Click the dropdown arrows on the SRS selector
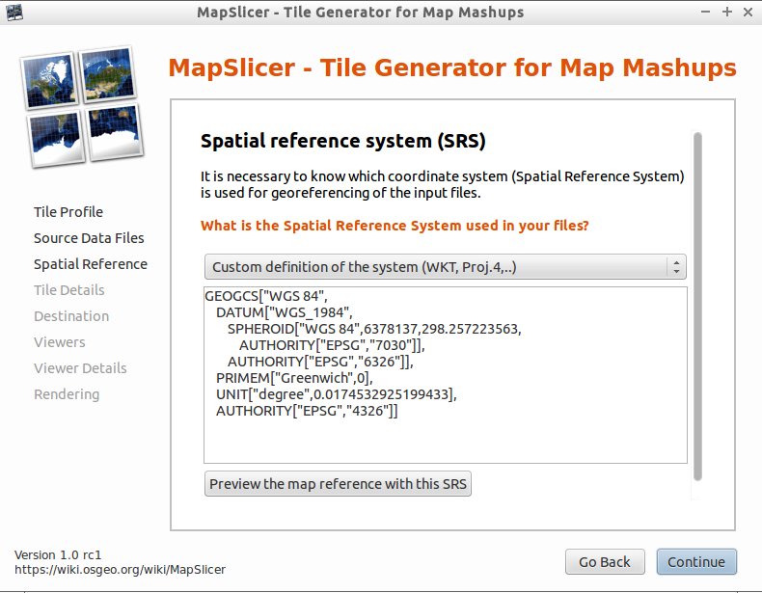This screenshot has width=762, height=593. tap(676, 267)
